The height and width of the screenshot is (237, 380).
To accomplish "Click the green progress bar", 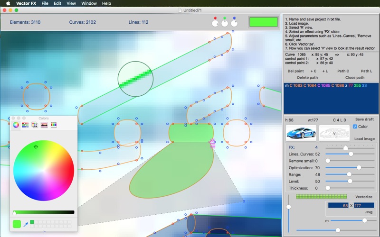I will [x=322, y=196].
